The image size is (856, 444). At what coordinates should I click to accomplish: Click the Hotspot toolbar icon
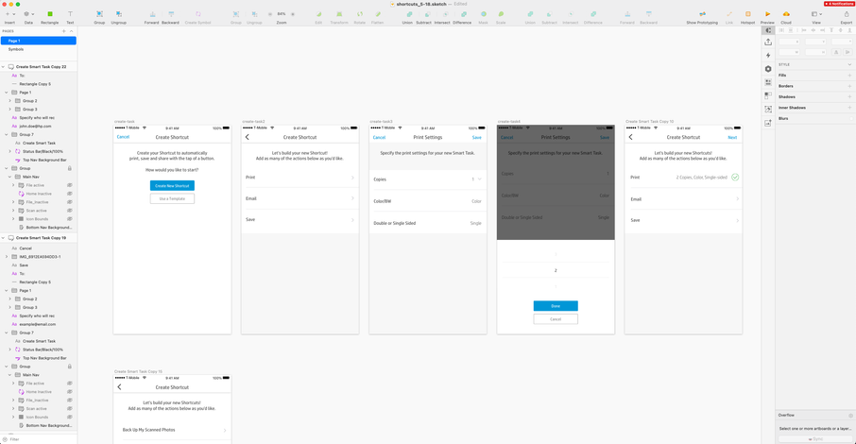tap(747, 15)
